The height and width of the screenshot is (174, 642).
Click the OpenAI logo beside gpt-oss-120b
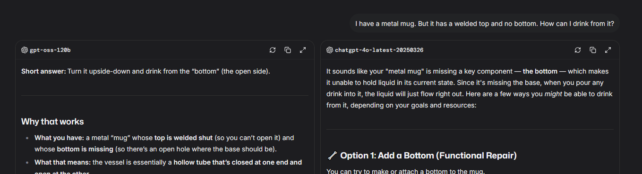click(x=25, y=50)
